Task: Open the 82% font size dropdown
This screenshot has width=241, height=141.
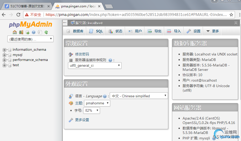Action: [x=92, y=111]
